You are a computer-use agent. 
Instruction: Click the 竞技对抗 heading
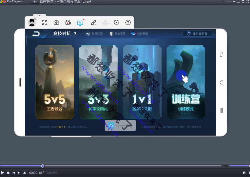62,34
